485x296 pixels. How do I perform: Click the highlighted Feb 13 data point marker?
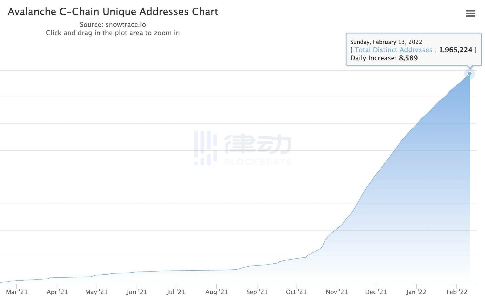tap(469, 74)
